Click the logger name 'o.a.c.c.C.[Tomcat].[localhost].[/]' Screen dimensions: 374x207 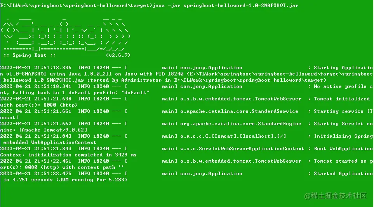point(233,136)
